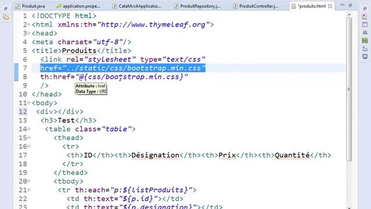The image size is (371, 209).
Task: Click the DOCTYPE declaration on line 1
Action: (64, 16)
